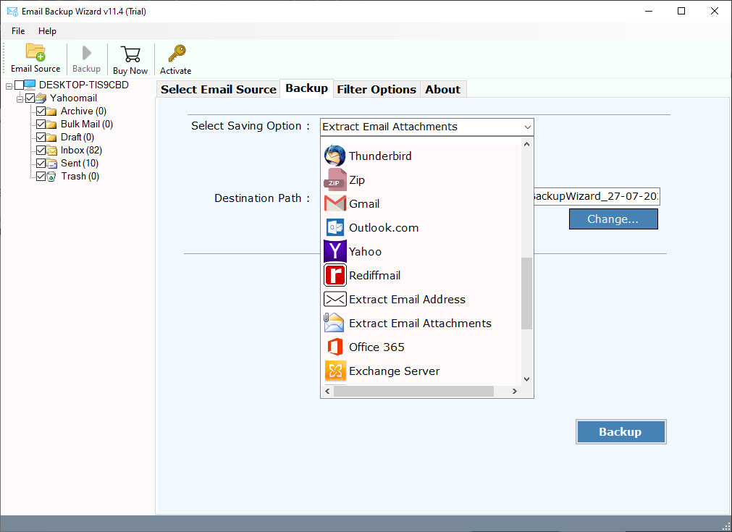732x532 pixels.
Task: Collapse the DESKTOP-TIS9CBD tree node
Action: (x=9, y=86)
